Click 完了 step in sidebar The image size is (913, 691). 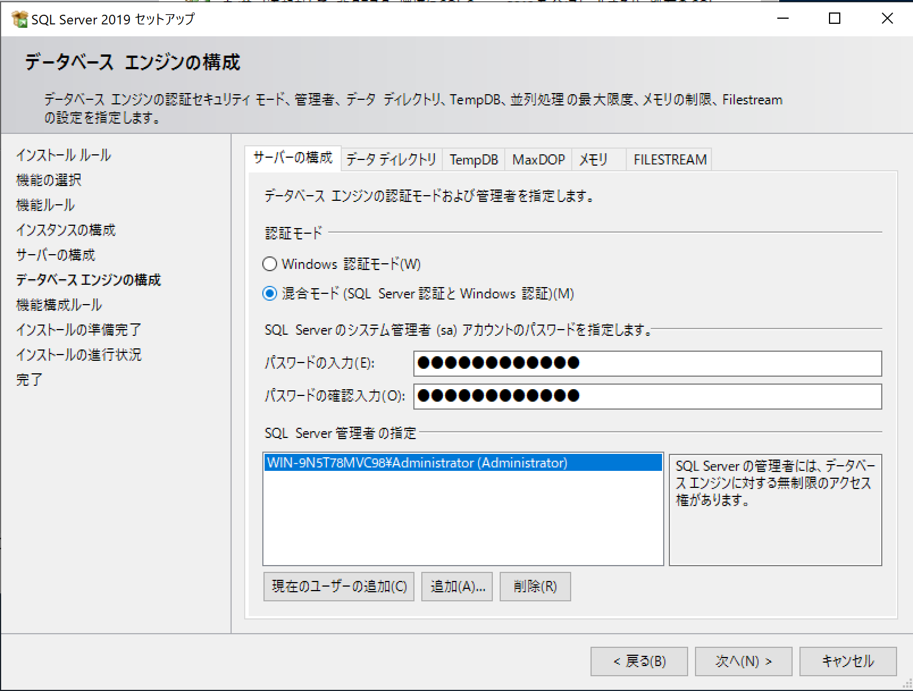coord(30,380)
